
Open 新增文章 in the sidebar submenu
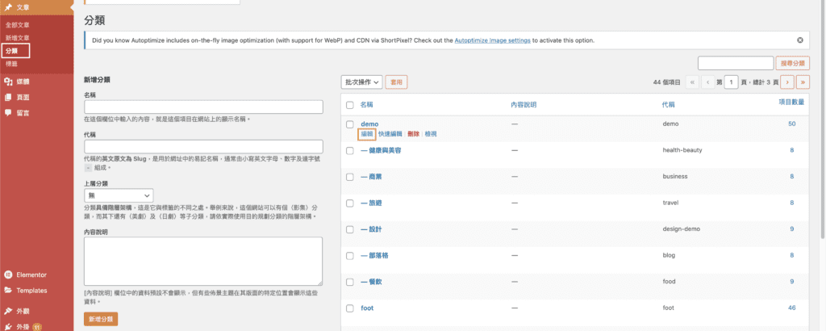(x=18, y=38)
